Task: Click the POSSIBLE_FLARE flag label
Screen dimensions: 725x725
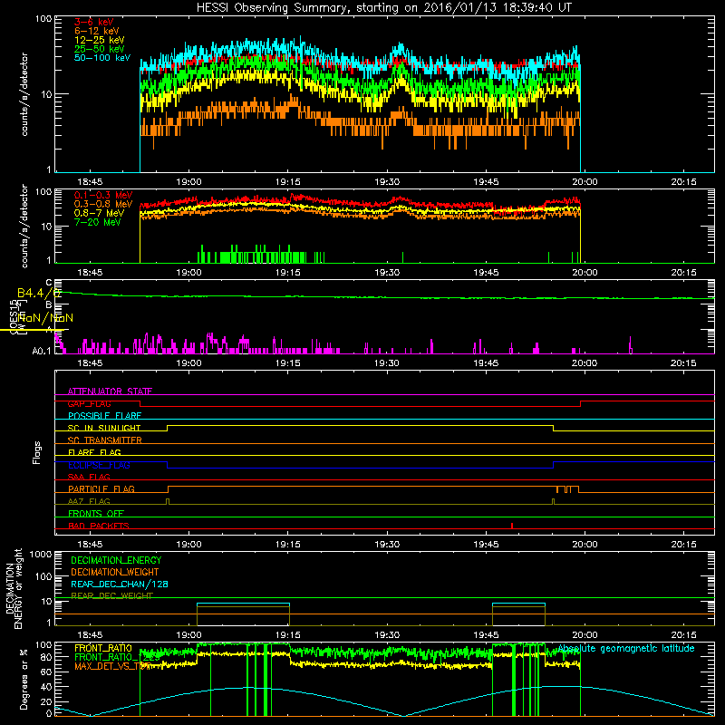Action: click(104, 416)
